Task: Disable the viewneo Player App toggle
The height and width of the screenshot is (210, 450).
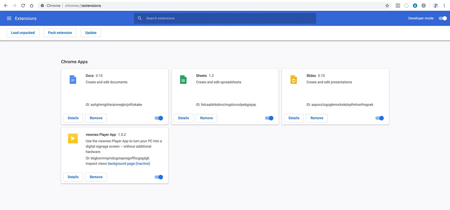Action: coord(159,177)
